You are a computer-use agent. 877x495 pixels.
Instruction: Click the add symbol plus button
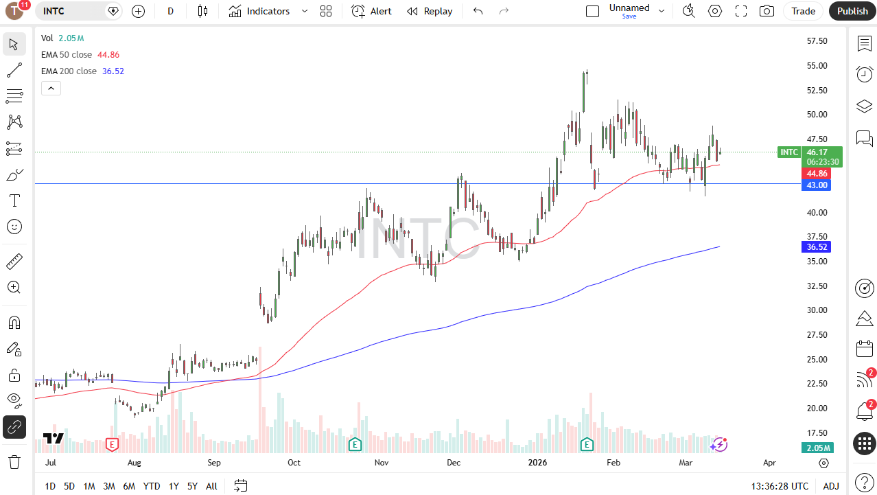139,11
